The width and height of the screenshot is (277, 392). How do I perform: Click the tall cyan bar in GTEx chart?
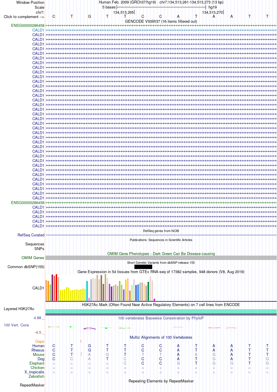tap(87, 291)
